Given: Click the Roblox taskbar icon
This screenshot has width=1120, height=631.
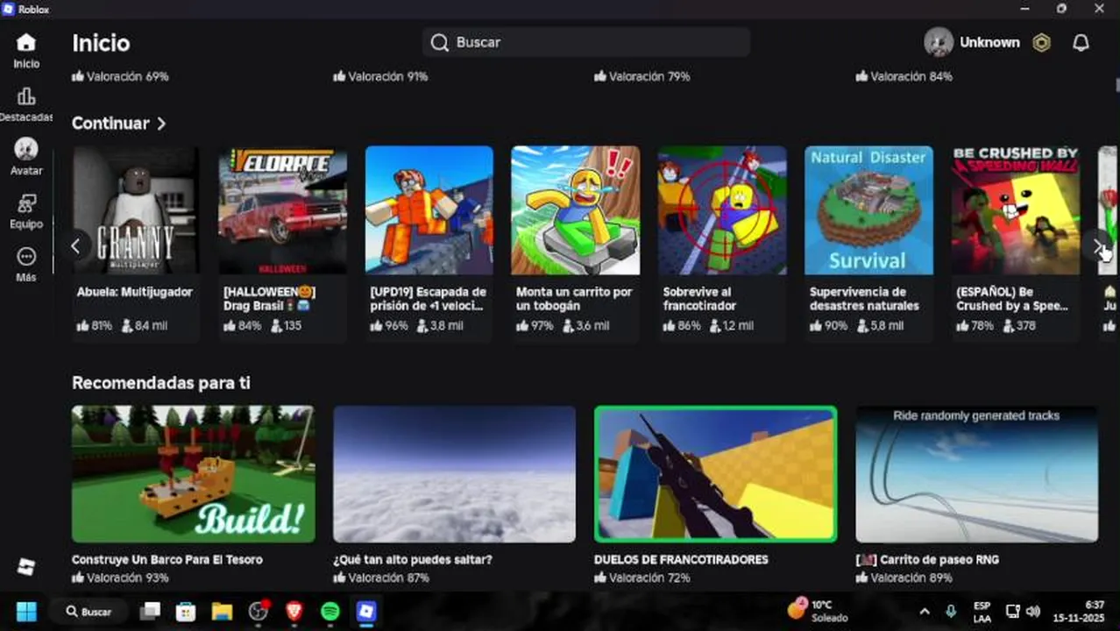Looking at the screenshot, I should pyautogui.click(x=366, y=611).
